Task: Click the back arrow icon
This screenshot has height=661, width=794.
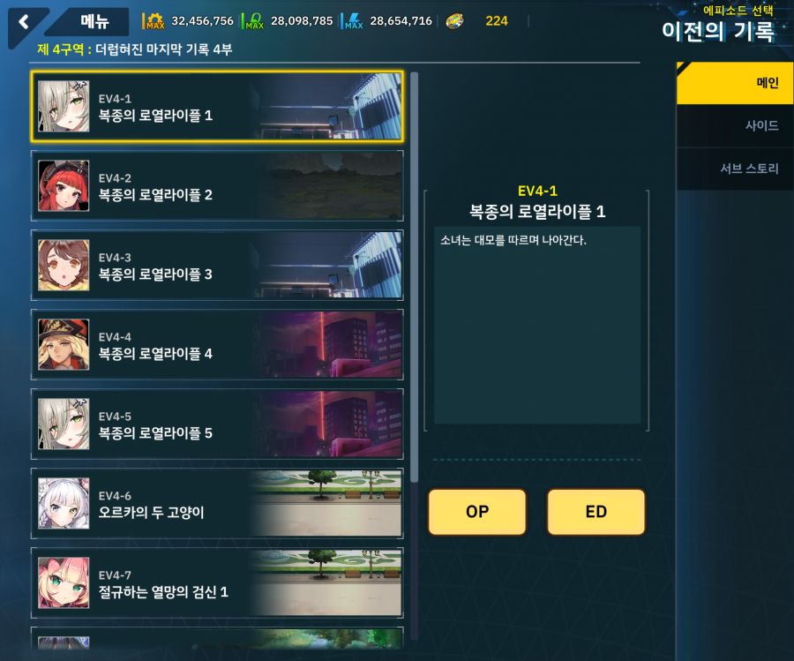Action: pos(23,22)
